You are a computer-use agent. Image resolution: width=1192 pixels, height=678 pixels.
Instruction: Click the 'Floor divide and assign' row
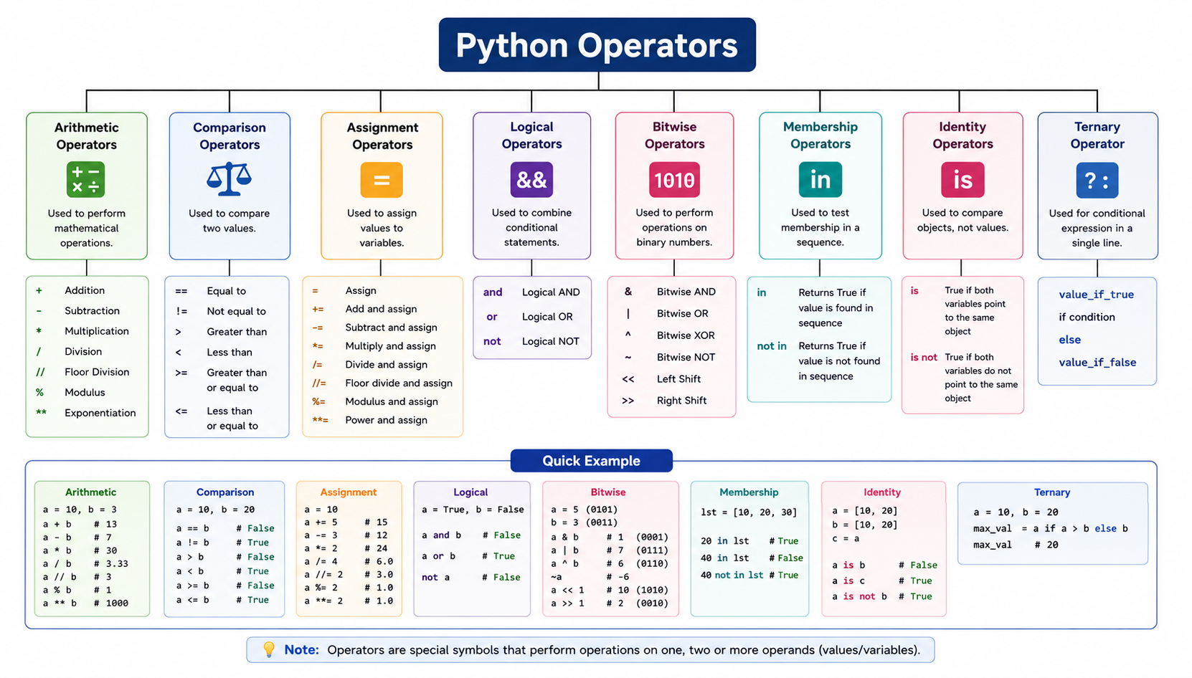[x=382, y=383]
